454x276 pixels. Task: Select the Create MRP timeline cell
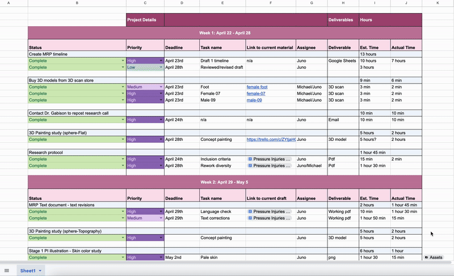point(77,54)
